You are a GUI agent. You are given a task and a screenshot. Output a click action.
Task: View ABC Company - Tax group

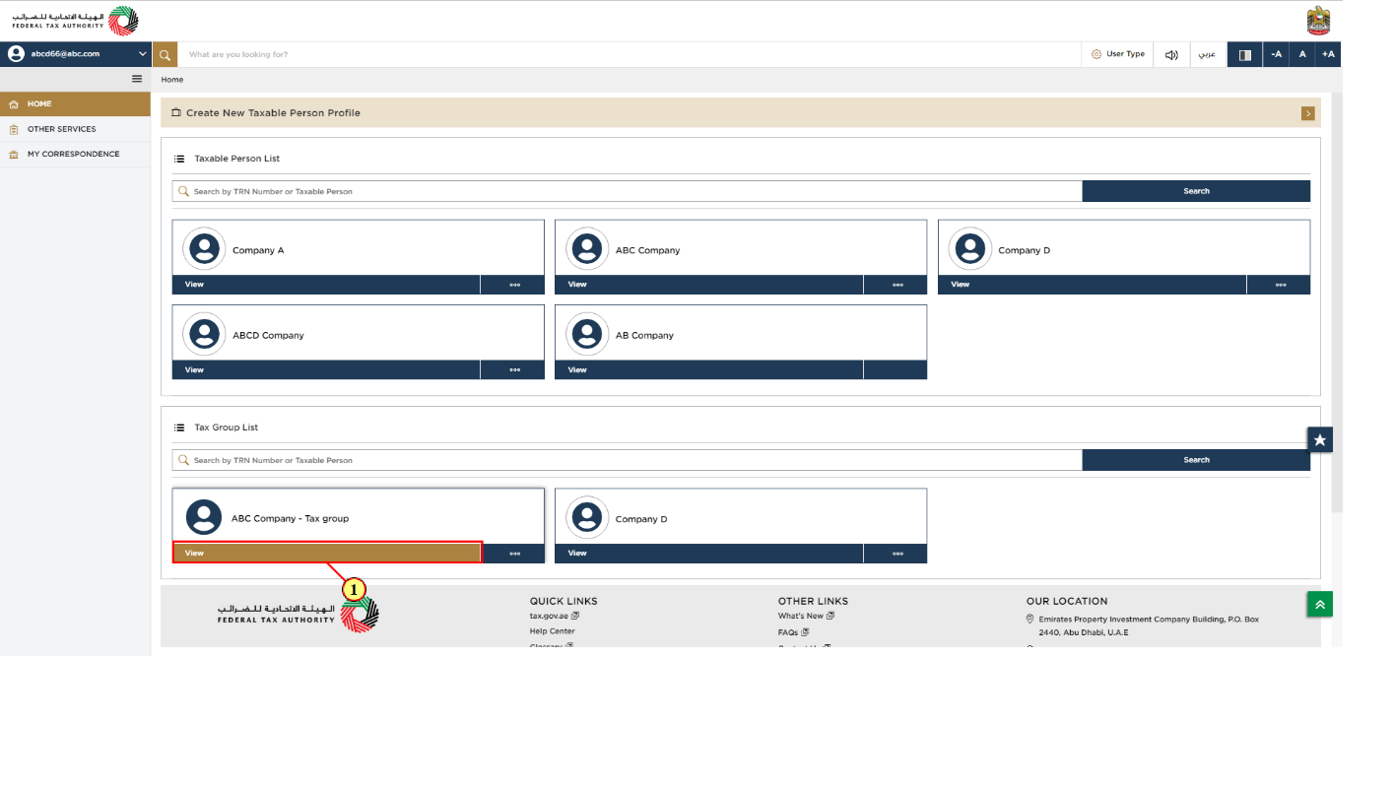pos(327,553)
